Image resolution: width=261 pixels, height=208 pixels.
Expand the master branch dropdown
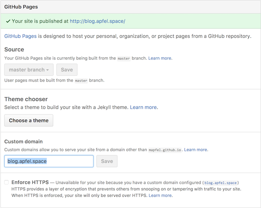(x=29, y=70)
